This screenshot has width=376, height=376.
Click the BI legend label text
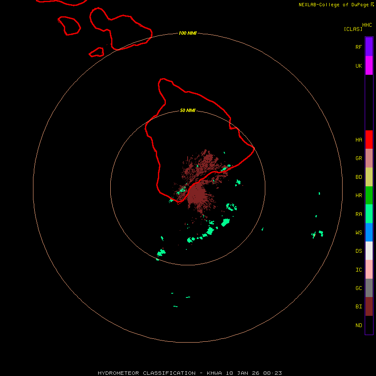[x=358, y=307]
